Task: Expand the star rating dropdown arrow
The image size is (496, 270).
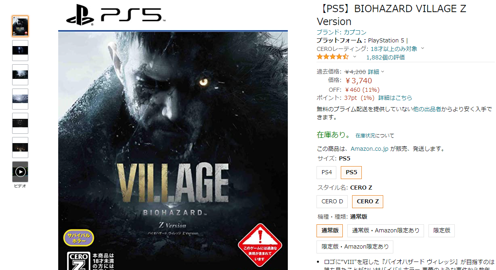Action: pos(355,57)
